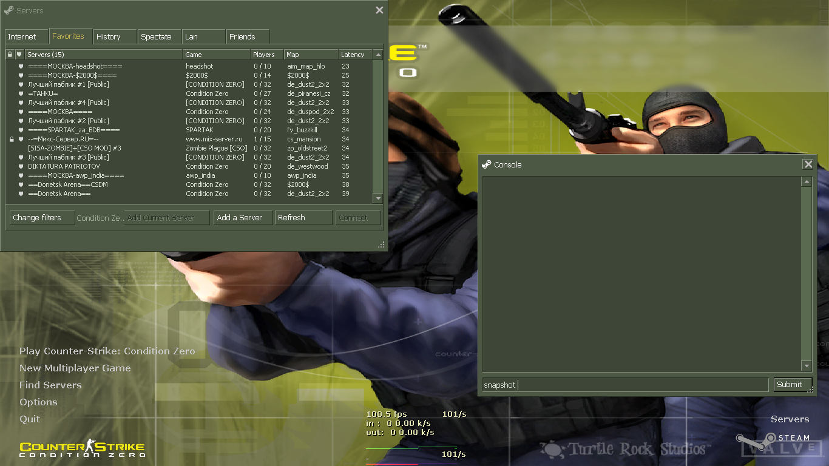Click Steam logo in Servers title bar
This screenshot has width=829, height=466.
(8, 10)
